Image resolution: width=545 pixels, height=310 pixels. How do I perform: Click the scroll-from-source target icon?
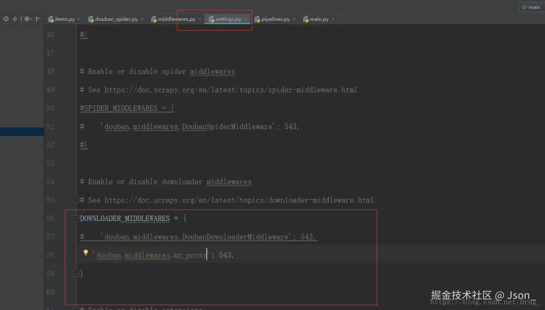pyautogui.click(x=6, y=19)
